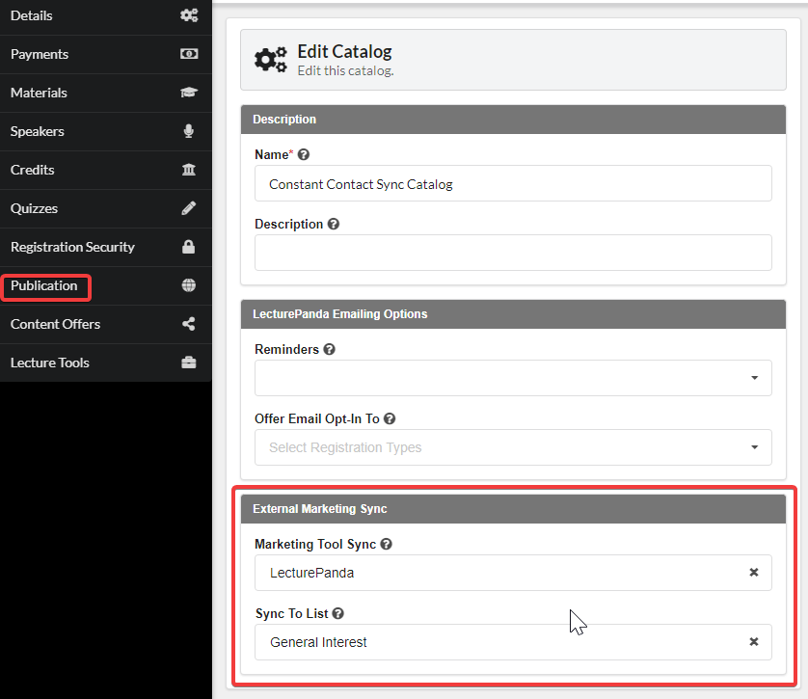The height and width of the screenshot is (699, 808).
Task: Click the Edit Catalog gears icon
Action: click(271, 60)
